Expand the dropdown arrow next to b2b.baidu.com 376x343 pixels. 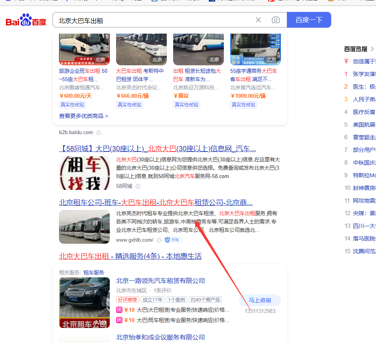pos(99,133)
